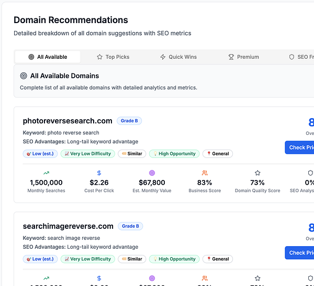Click the 73% Domain Quality Score value
This screenshot has width=314, height=286.
(257, 183)
